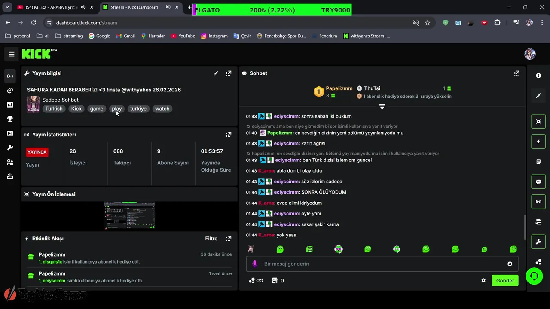Reload the page with the refresh button
The width and height of the screenshot is (550, 309).
click(34, 23)
